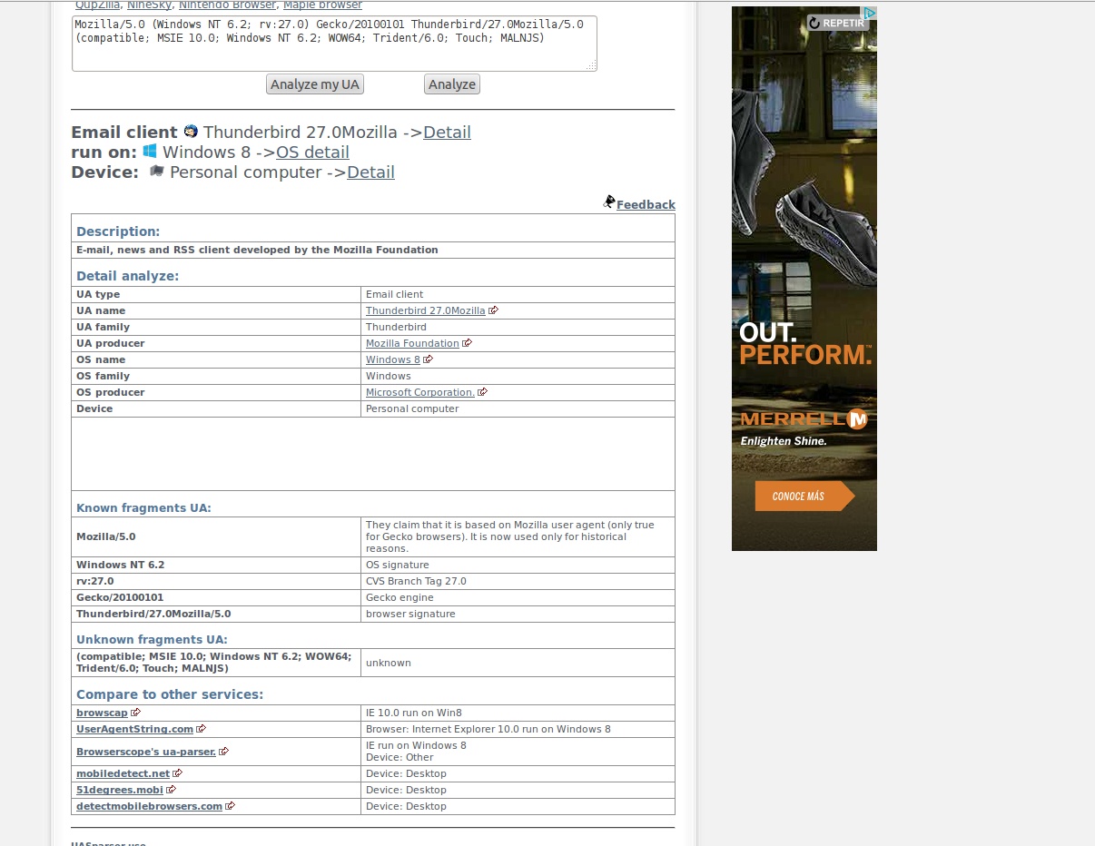Screen dimensions: 1095x846
Task: Visit the 51degrees.mobi link
Action: [x=120, y=790]
